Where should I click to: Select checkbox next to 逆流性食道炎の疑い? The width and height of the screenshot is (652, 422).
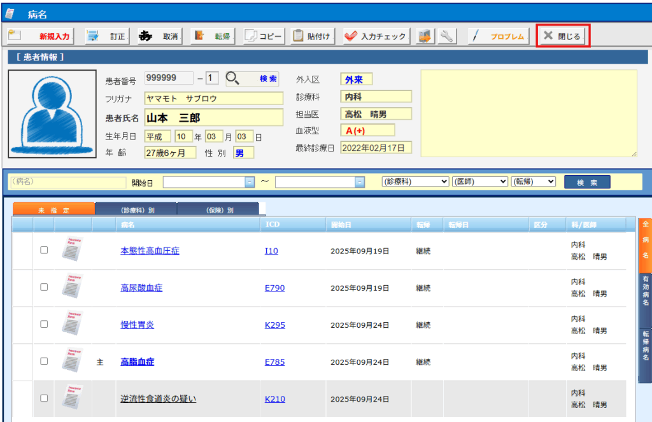tap(44, 398)
